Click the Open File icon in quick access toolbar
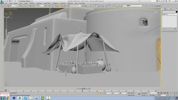This screenshot has height=100, width=178. (8, 1)
